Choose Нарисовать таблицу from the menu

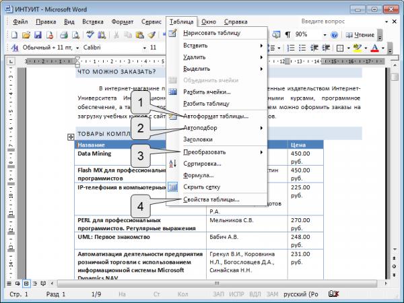[x=216, y=33]
